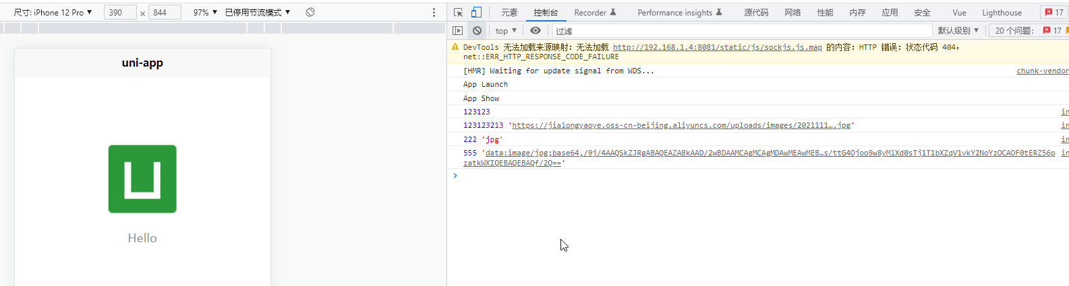Show the console sidebar panel icon

pyautogui.click(x=458, y=30)
